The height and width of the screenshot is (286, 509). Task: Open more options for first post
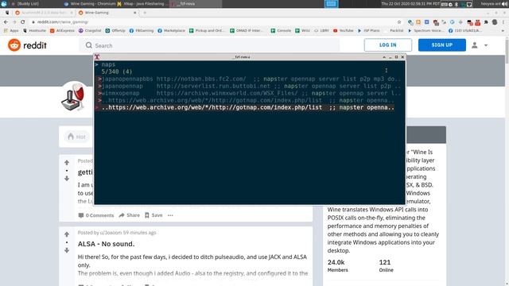[x=170, y=215]
